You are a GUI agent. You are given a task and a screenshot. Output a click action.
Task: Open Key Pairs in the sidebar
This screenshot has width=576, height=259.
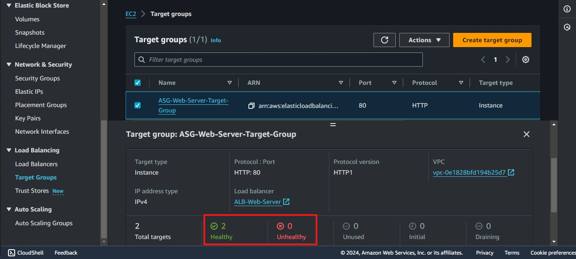point(28,118)
